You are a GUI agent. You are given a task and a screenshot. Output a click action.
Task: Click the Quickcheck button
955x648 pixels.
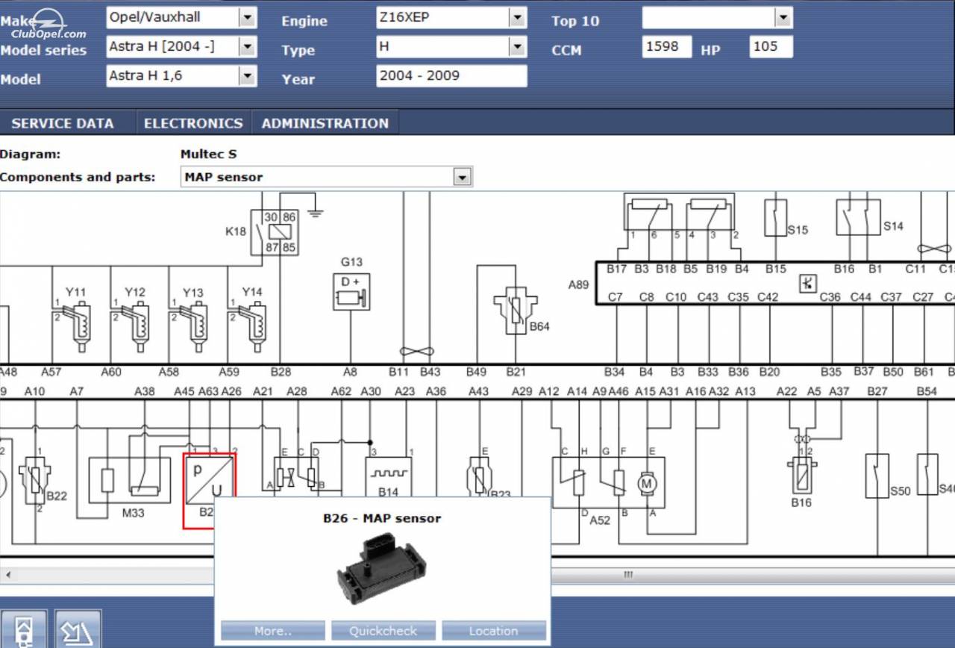click(383, 631)
